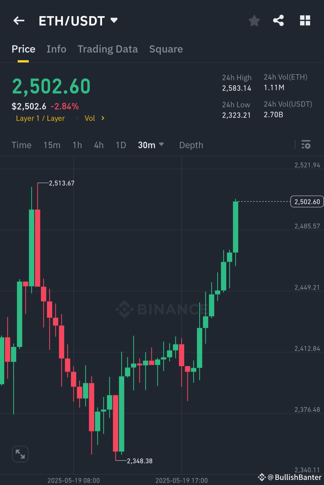324x485 pixels.
Task: Navigate back using the arrow icon
Action: click(19, 20)
